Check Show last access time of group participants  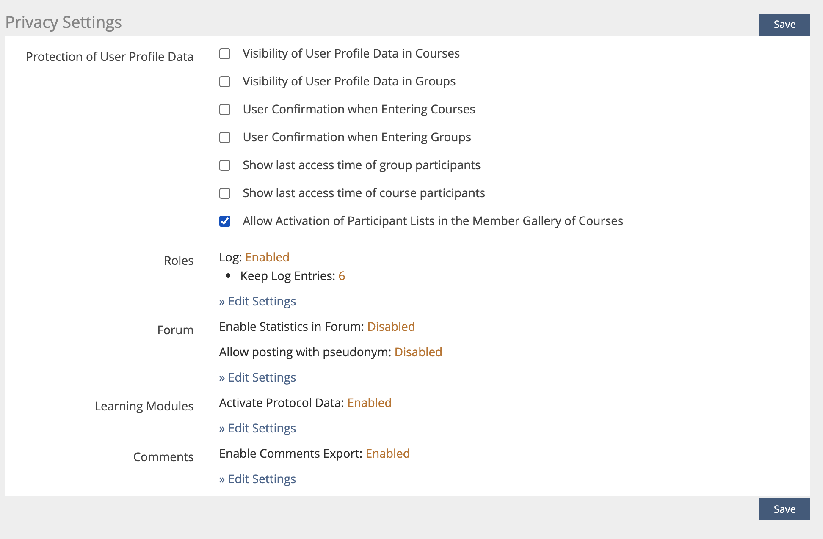[225, 165]
